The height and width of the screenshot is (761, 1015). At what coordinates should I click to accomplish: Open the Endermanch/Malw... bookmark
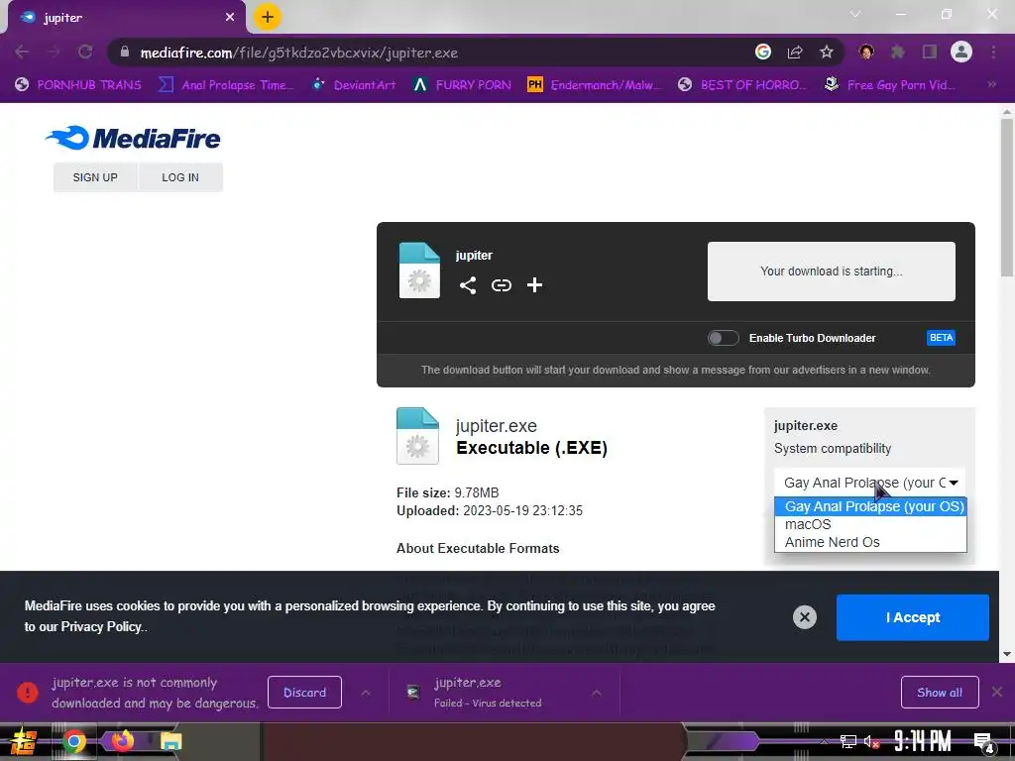click(595, 85)
